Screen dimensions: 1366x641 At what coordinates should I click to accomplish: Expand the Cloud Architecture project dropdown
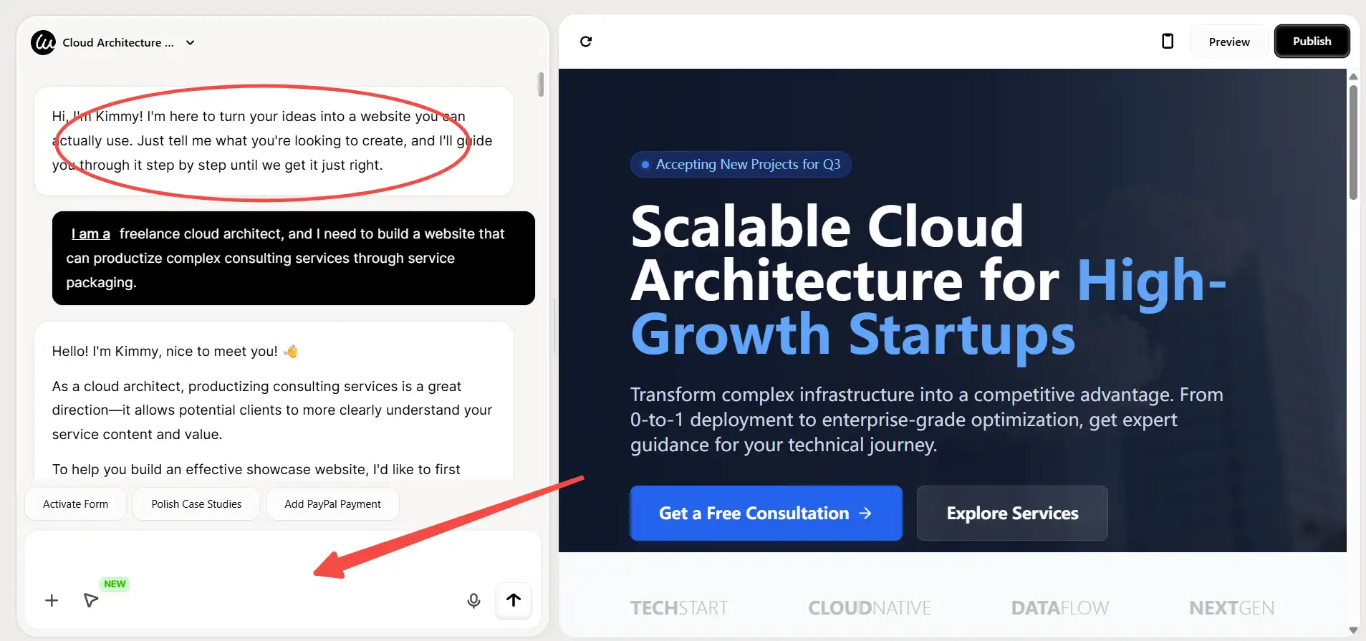click(x=190, y=43)
